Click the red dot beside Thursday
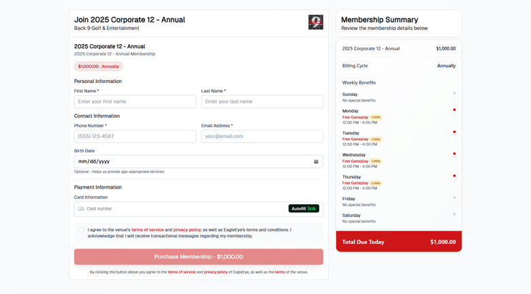The width and height of the screenshot is (531, 294). tap(454, 176)
